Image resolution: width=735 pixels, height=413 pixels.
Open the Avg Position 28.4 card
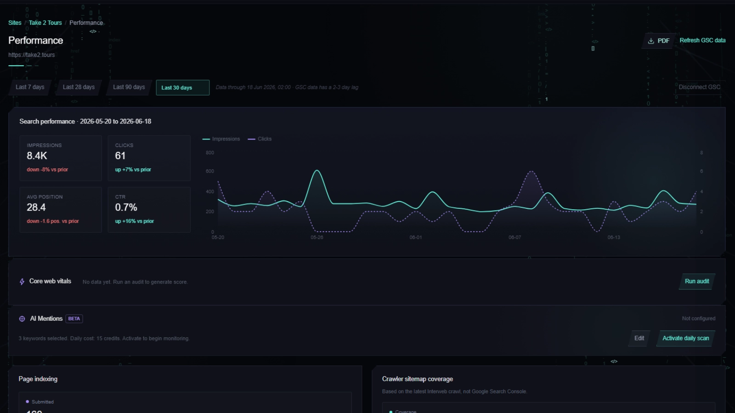(61, 209)
